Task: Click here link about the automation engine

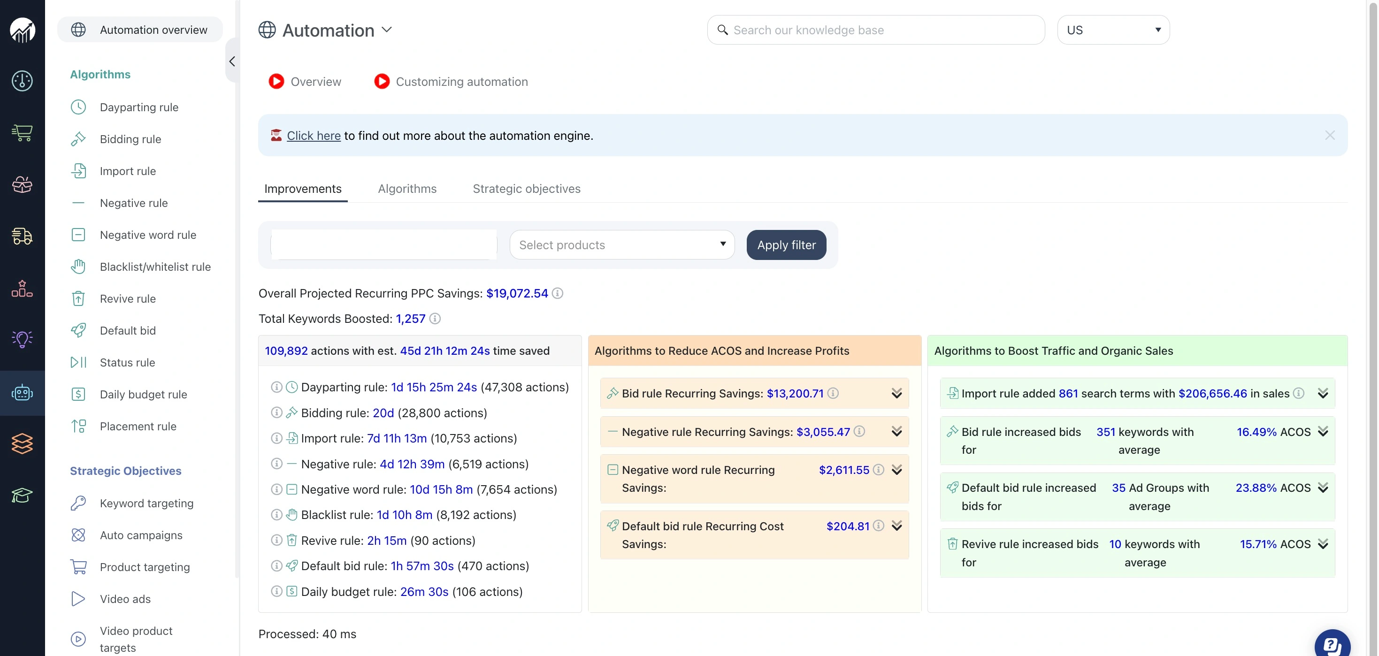Action: 314,135
